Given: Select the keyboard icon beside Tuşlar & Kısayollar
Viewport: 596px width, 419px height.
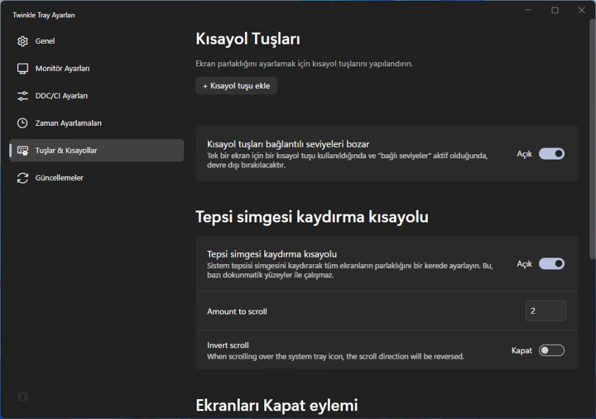Looking at the screenshot, I should pos(21,150).
